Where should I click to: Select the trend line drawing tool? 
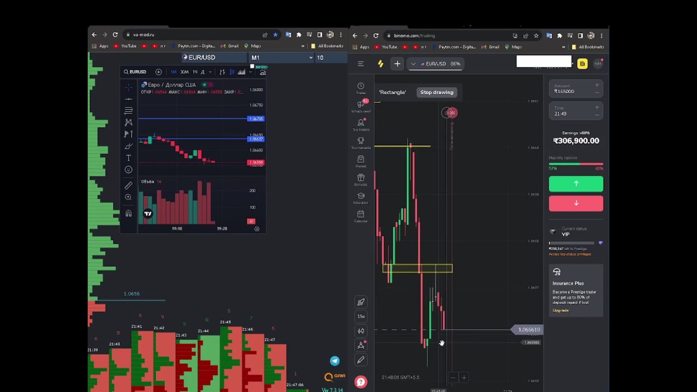click(129, 99)
